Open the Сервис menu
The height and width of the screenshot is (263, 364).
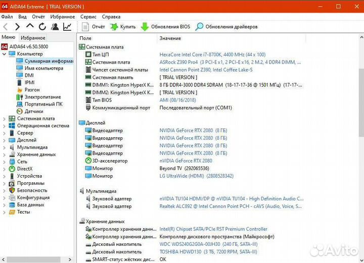88,17
